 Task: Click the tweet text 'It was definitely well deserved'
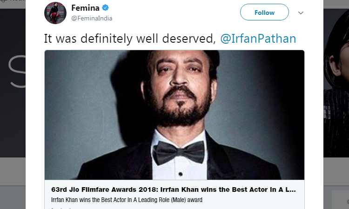[129, 39]
